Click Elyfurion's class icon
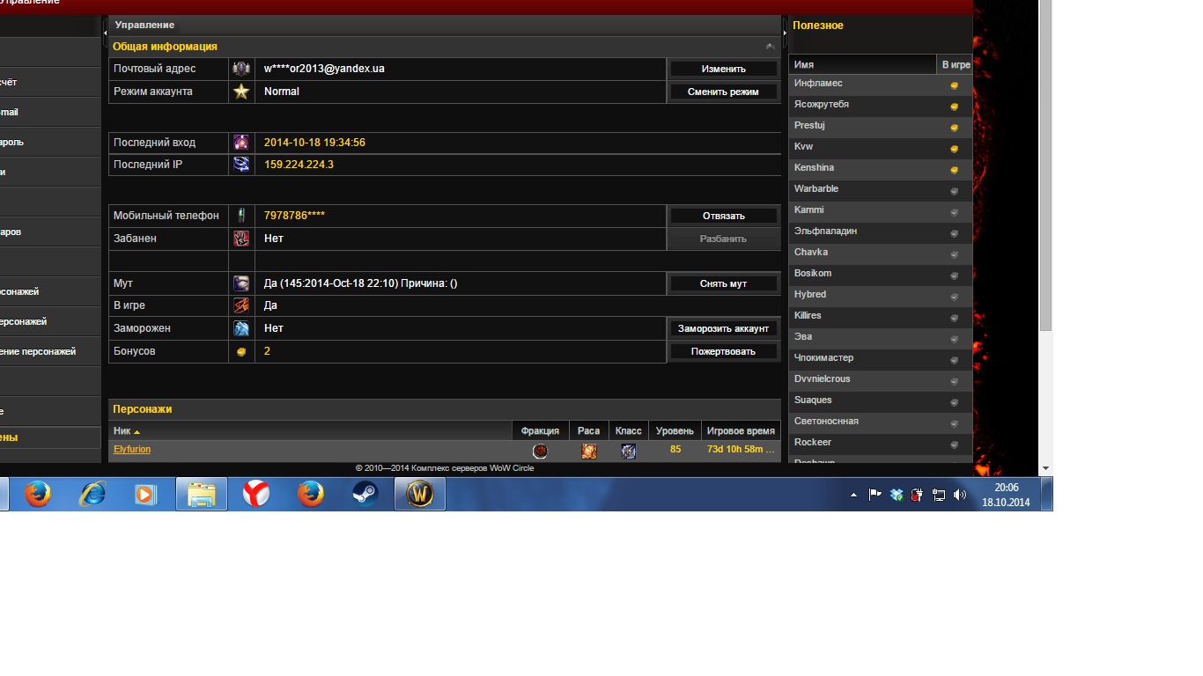The width and height of the screenshot is (1203, 676). point(628,451)
